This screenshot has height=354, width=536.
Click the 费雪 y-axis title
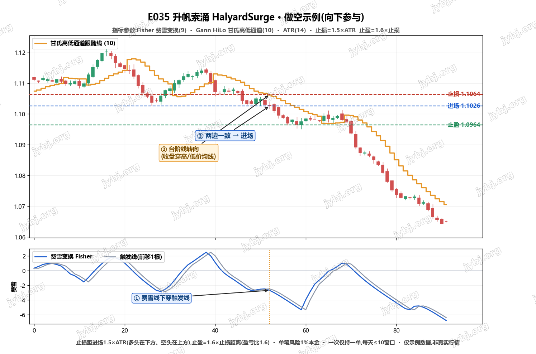click(14, 287)
